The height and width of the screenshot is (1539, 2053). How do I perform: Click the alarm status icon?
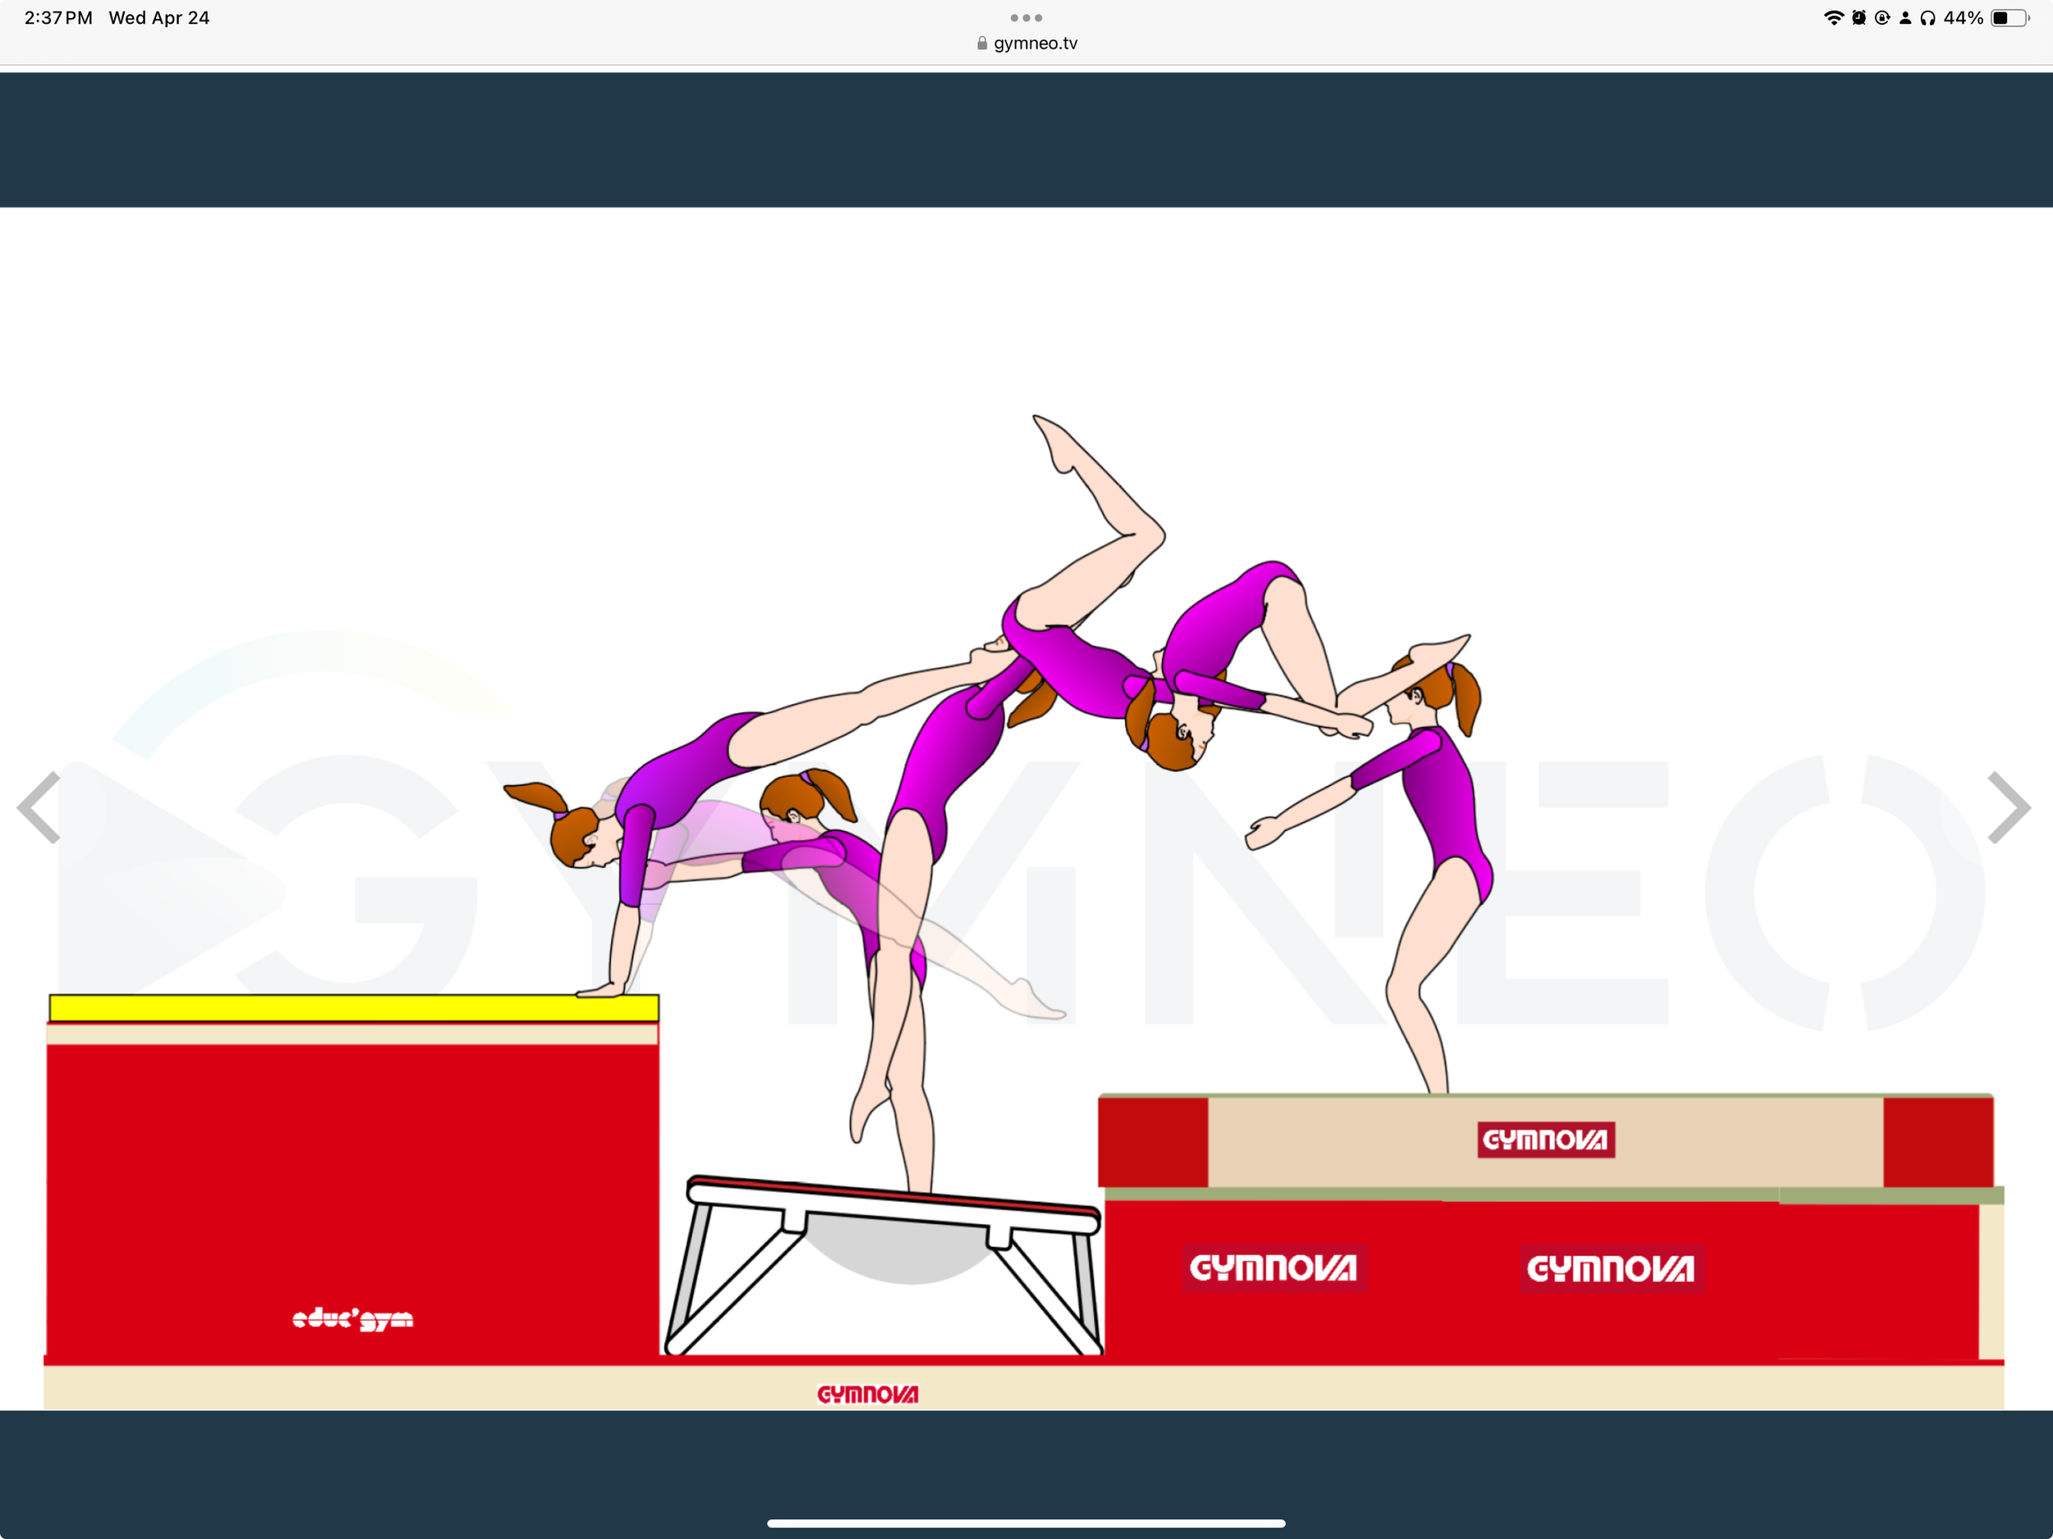[1858, 16]
